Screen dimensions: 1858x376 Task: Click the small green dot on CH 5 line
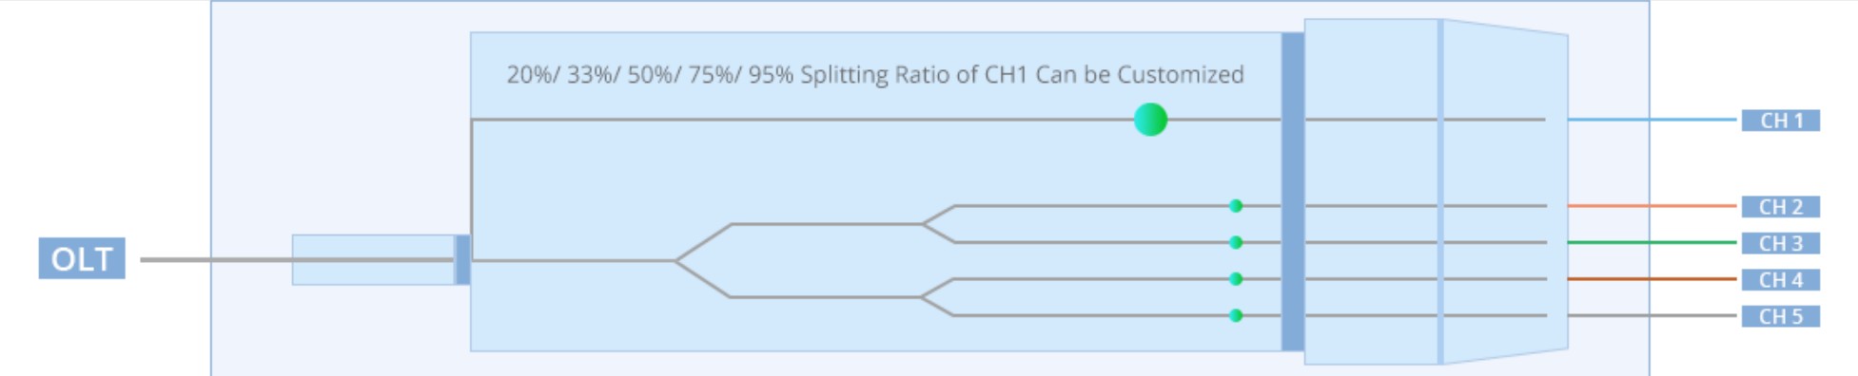(x=1236, y=315)
